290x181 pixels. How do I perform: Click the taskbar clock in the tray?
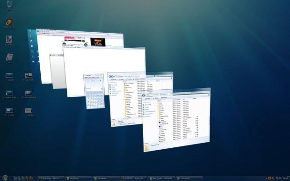(x=285, y=178)
